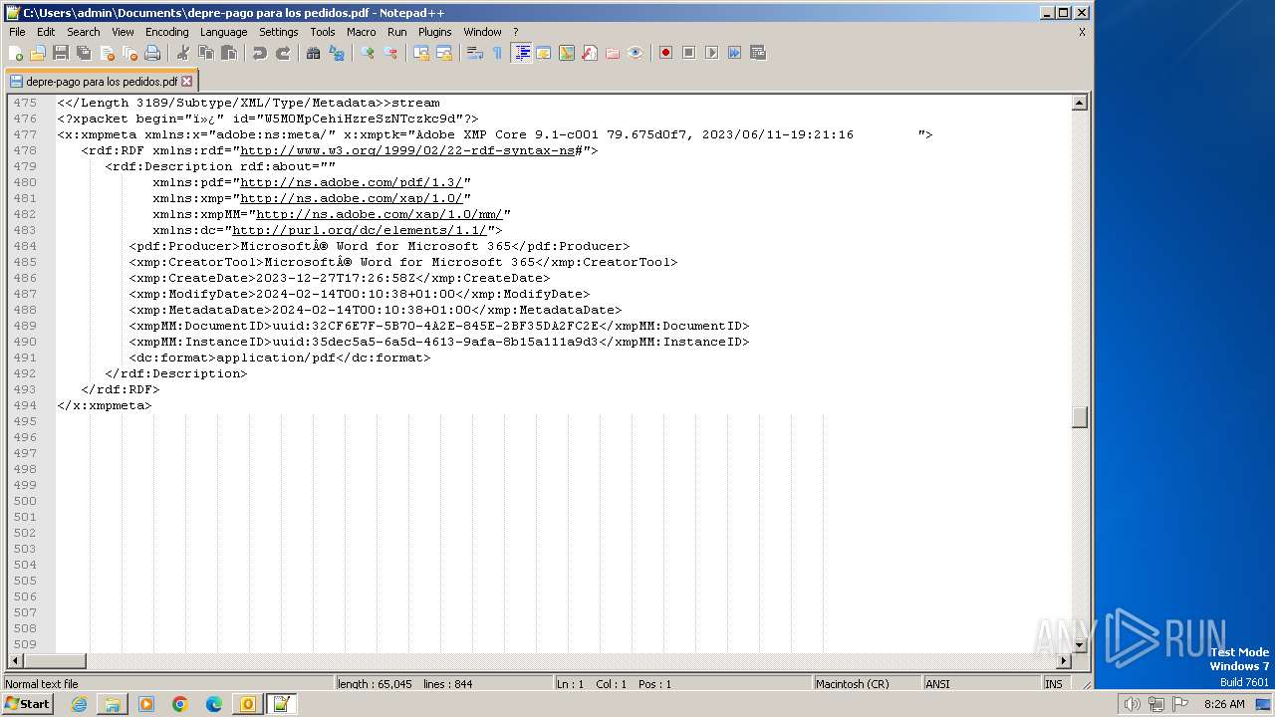The width and height of the screenshot is (1275, 717).
Task: Click the New file toolbar icon
Action: (x=16, y=53)
